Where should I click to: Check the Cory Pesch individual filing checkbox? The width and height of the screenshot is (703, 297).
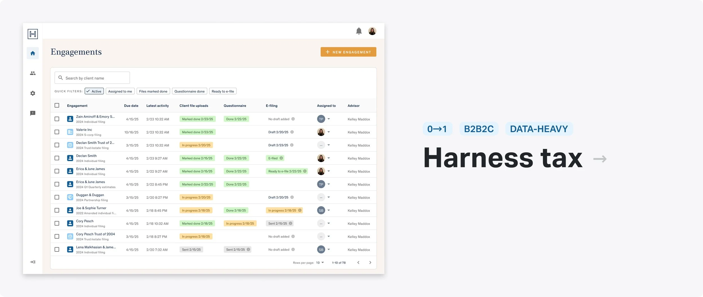click(x=57, y=223)
